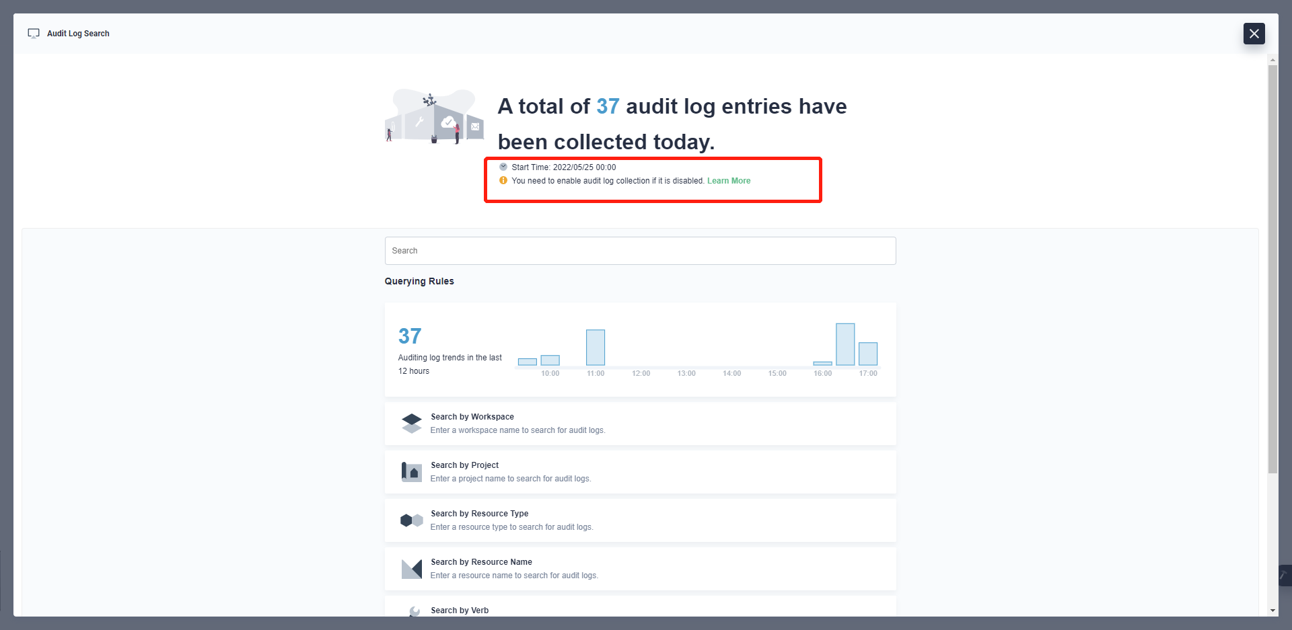Click the Audit Log Search monitor icon
The height and width of the screenshot is (630, 1292).
pyautogui.click(x=34, y=33)
